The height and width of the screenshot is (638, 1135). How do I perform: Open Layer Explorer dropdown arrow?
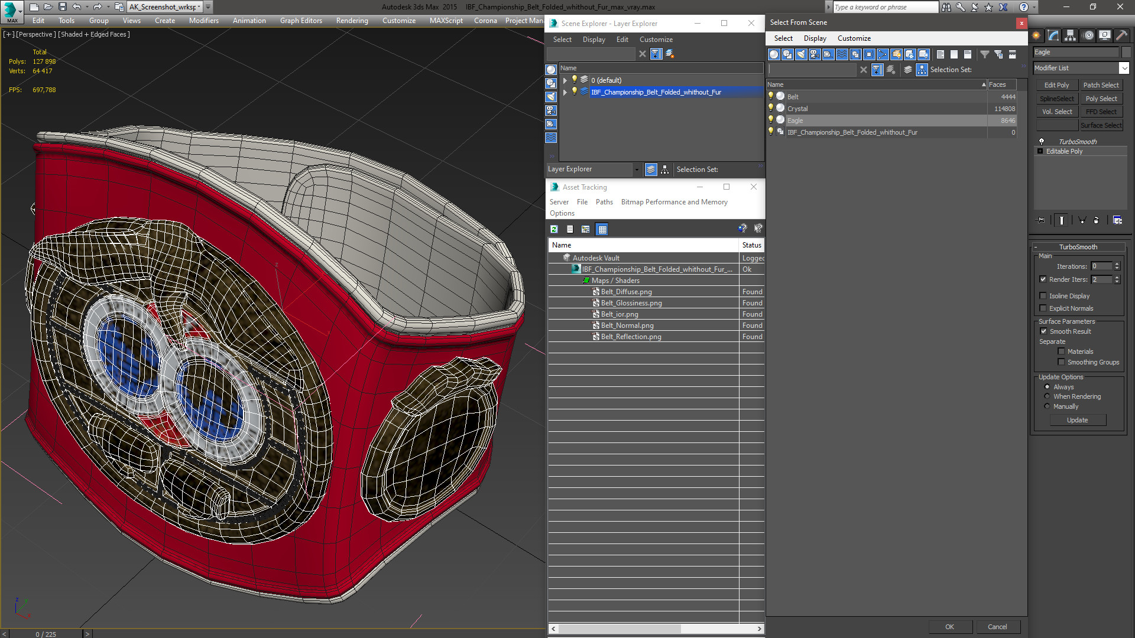coord(637,170)
